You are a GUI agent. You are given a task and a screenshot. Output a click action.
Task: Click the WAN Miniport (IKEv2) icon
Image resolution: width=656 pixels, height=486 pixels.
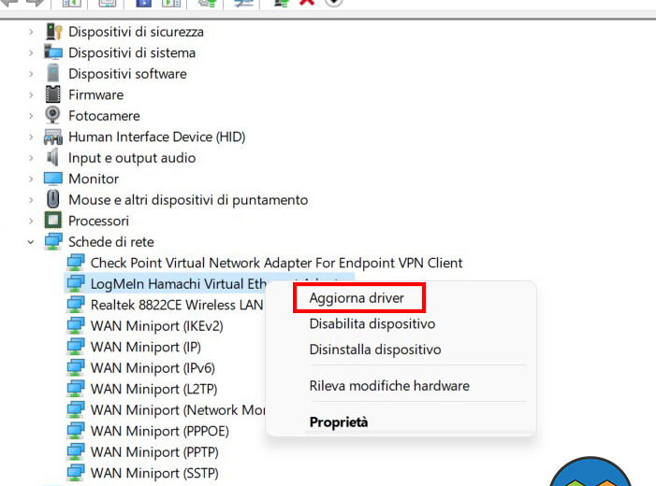coord(76,326)
